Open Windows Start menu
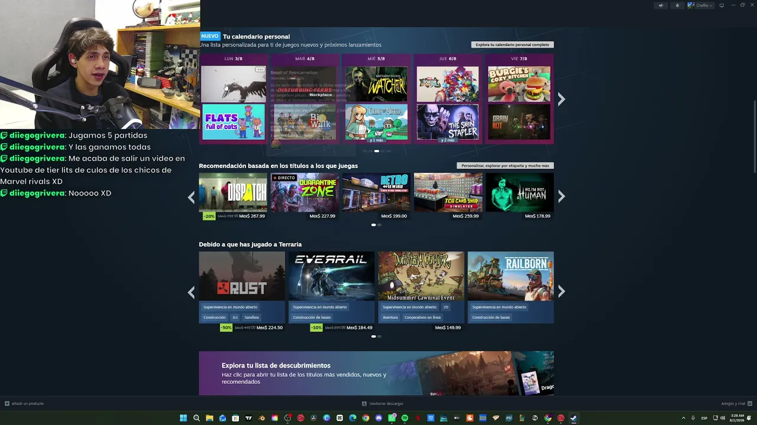Image resolution: width=757 pixels, height=425 pixels. point(183,418)
